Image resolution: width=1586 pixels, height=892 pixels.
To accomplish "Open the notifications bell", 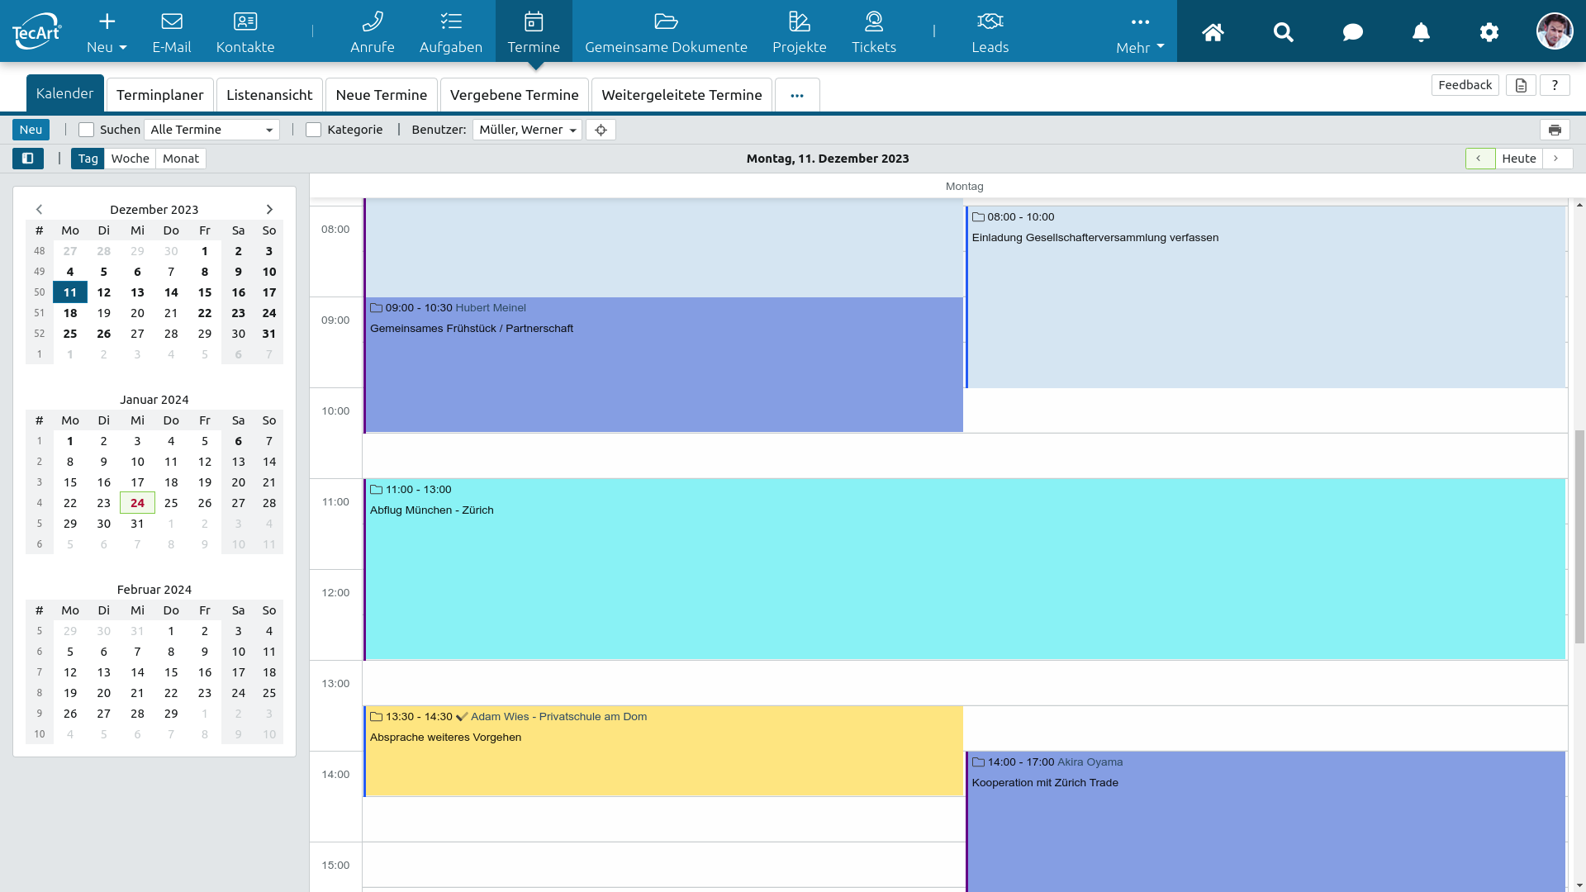I will 1421,32.
